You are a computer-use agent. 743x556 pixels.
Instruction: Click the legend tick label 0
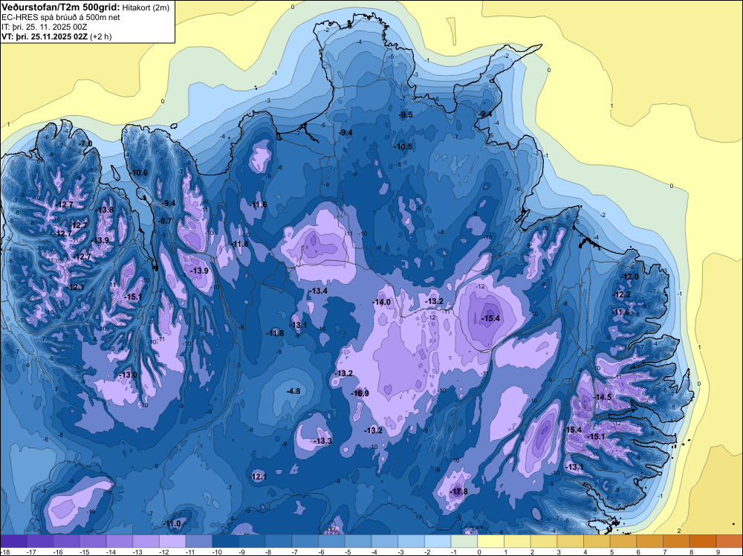click(479, 552)
